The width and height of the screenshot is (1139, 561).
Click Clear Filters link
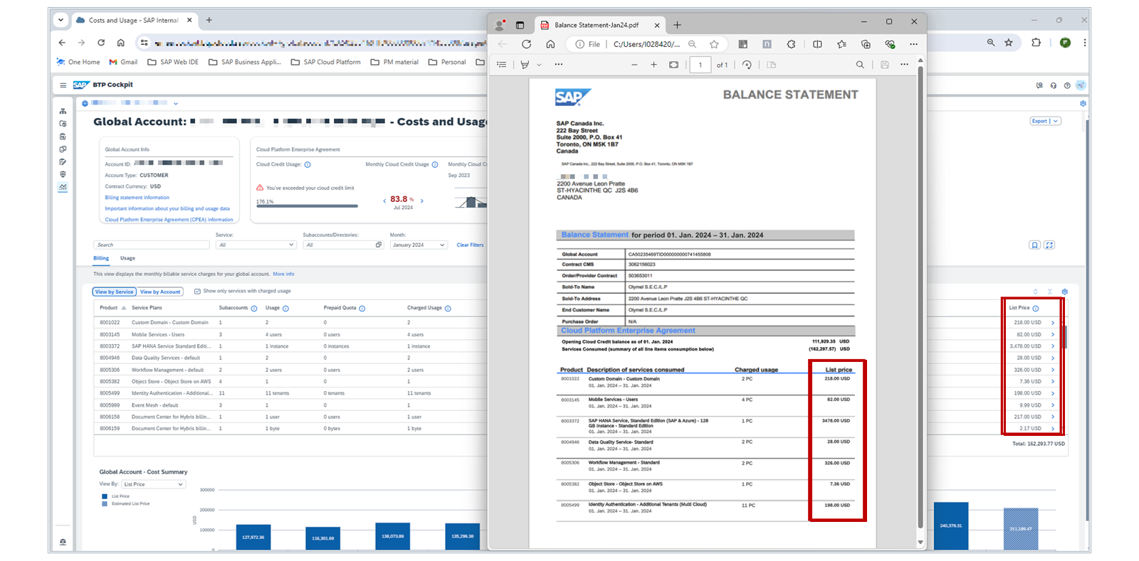(470, 245)
